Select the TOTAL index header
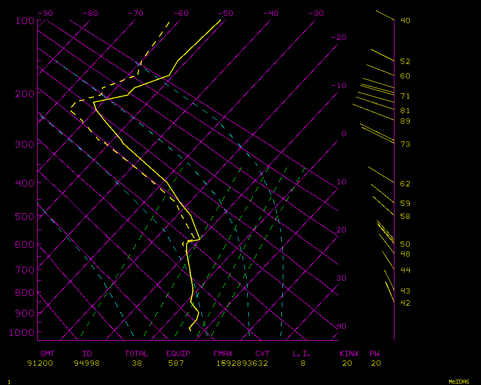This screenshot has width=481, height=385. (137, 354)
